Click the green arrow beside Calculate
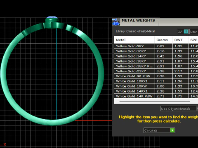The height and width of the screenshot is (148, 198). 172,130
